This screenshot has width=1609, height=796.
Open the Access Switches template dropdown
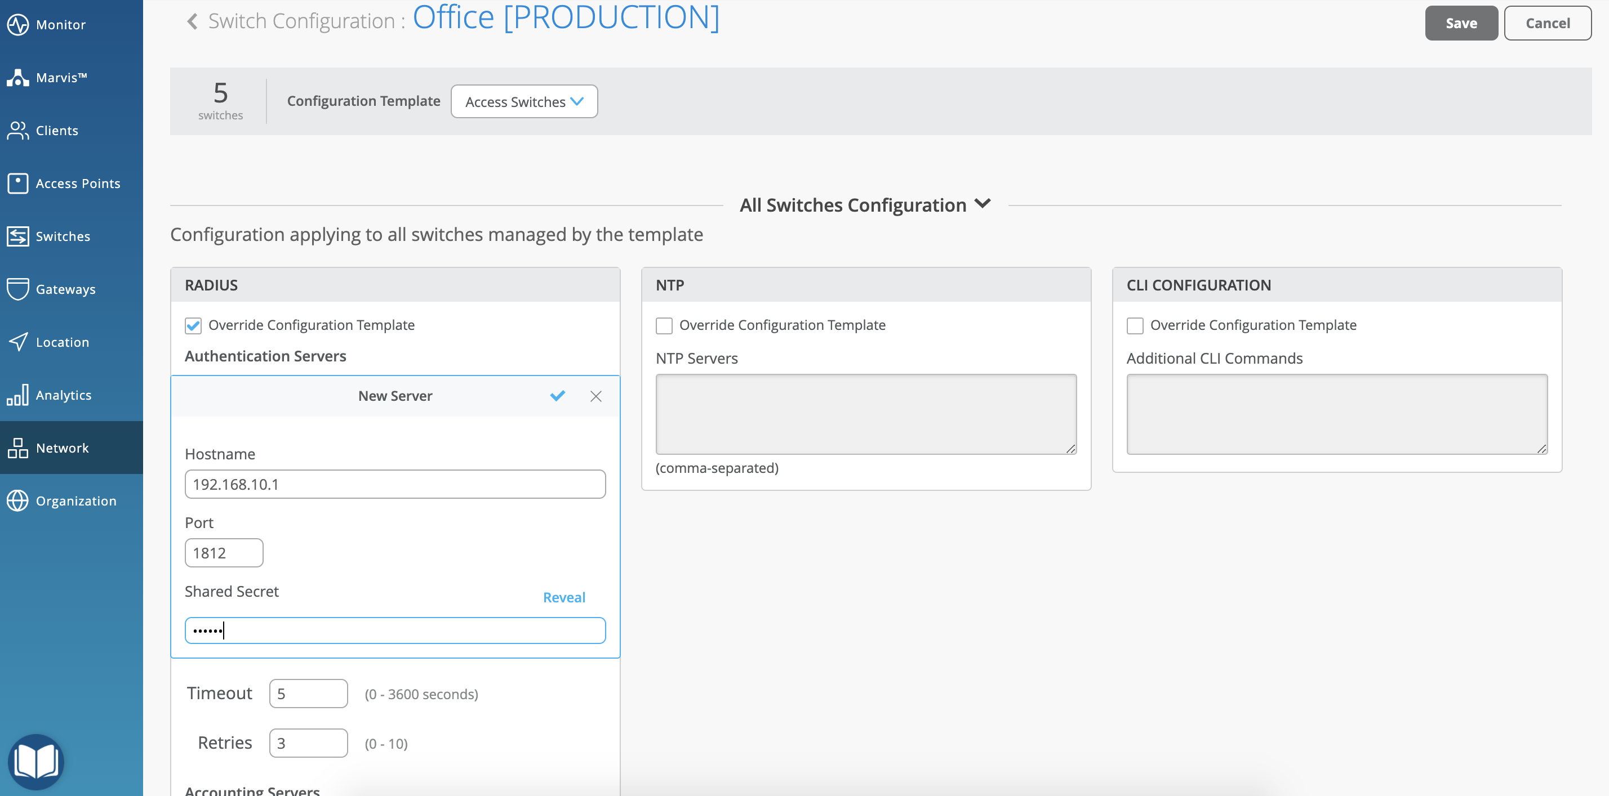click(x=523, y=101)
